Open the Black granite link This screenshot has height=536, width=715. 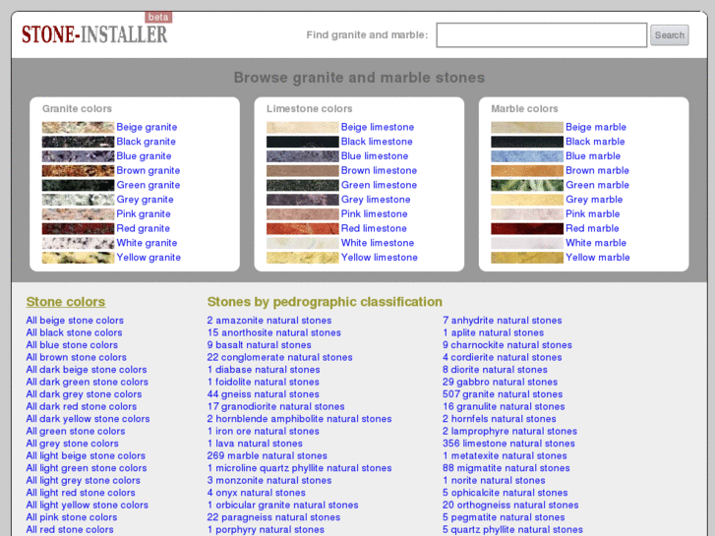click(146, 142)
